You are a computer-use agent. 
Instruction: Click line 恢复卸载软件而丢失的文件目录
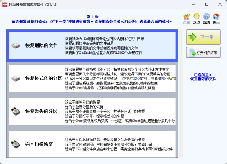click(89, 43)
